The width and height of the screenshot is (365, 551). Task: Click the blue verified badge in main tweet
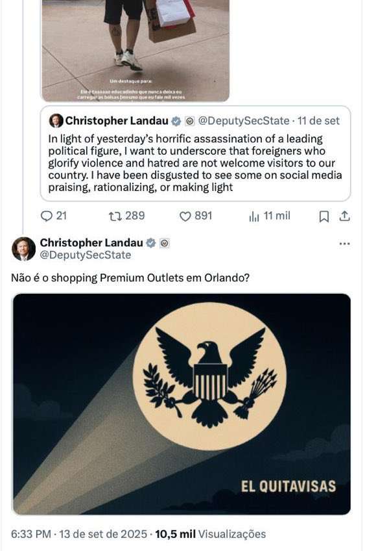[x=151, y=243]
